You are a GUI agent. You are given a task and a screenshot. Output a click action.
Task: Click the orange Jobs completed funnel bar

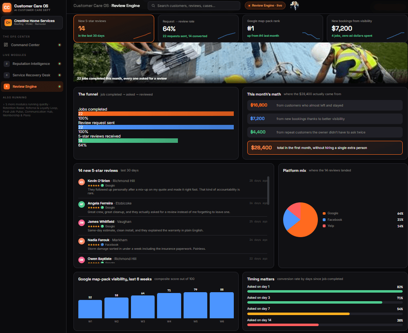pyautogui.click(x=156, y=114)
